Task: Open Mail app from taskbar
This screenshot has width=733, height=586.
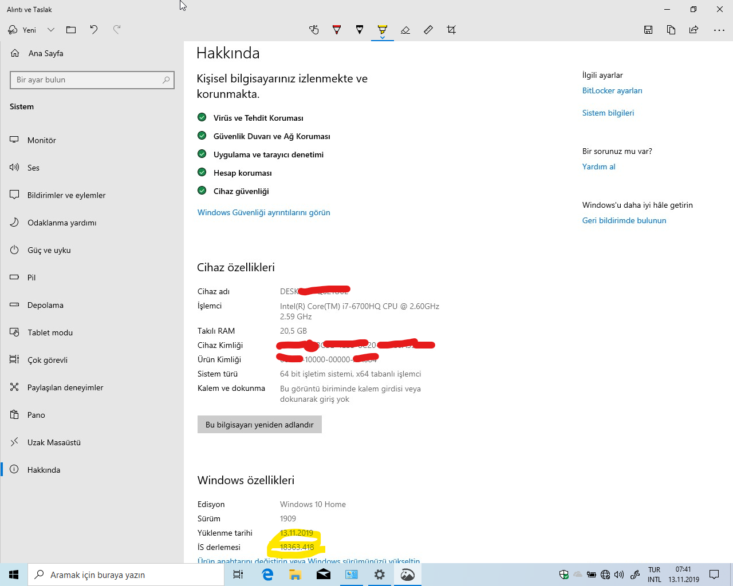Action: pos(324,575)
